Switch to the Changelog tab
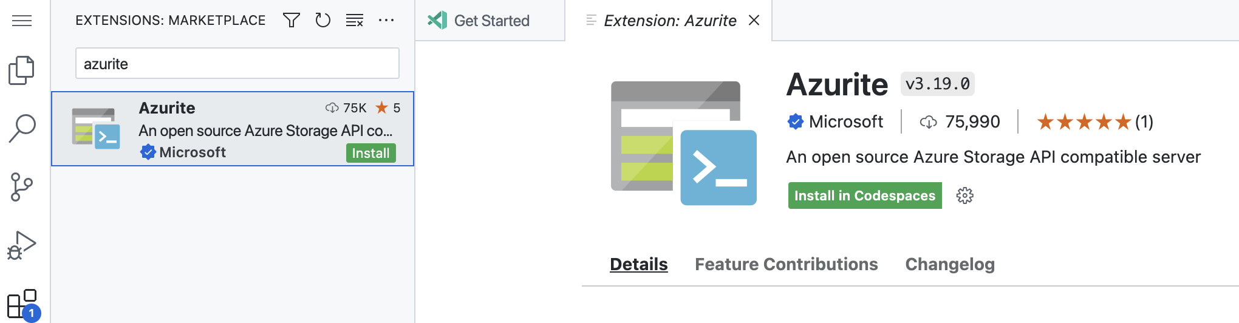The image size is (1239, 323). click(x=950, y=264)
